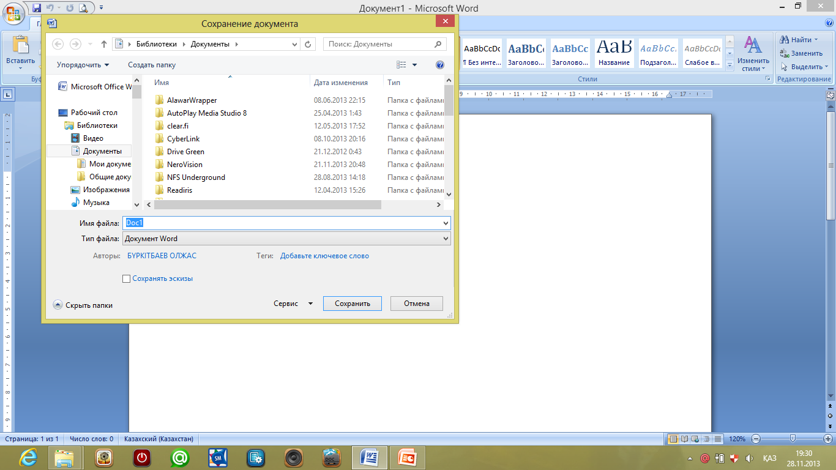Click the author name БҮРКІТБАЕВ ОЛЖАС
The image size is (836, 470).
tap(162, 256)
